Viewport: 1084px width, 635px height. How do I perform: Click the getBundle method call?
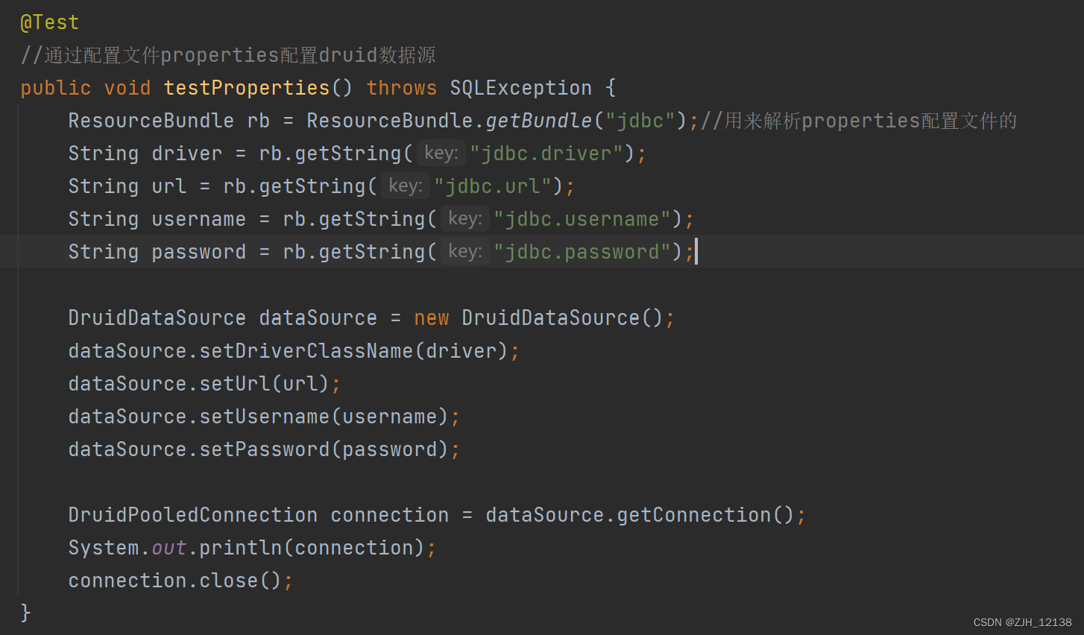[538, 121]
